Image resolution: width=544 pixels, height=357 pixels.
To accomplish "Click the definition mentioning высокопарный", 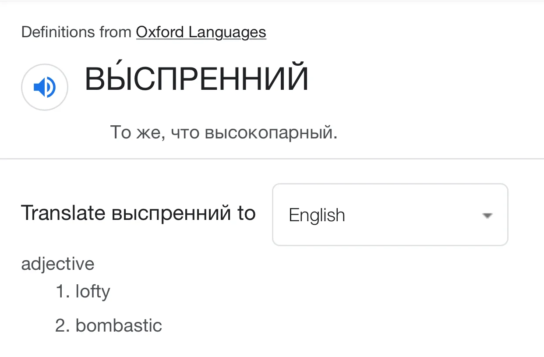I will (x=224, y=132).
